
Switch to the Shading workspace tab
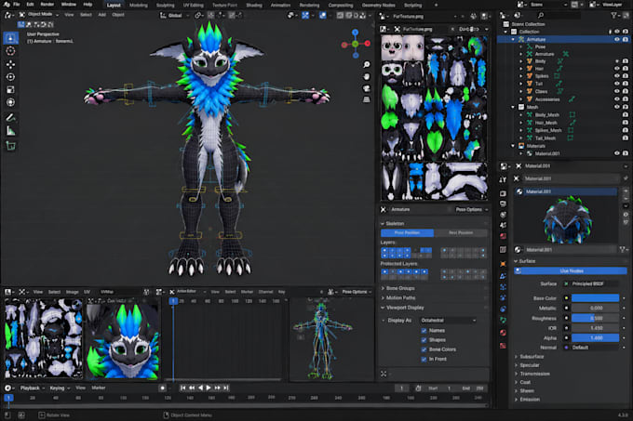254,6
